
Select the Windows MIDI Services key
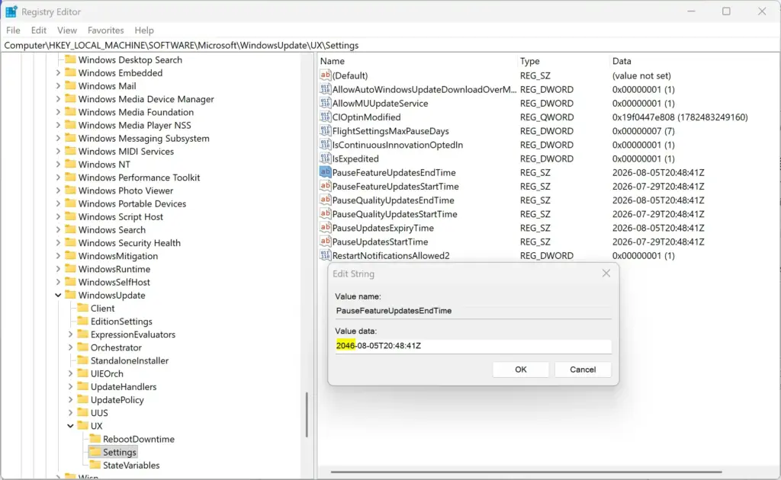point(126,151)
